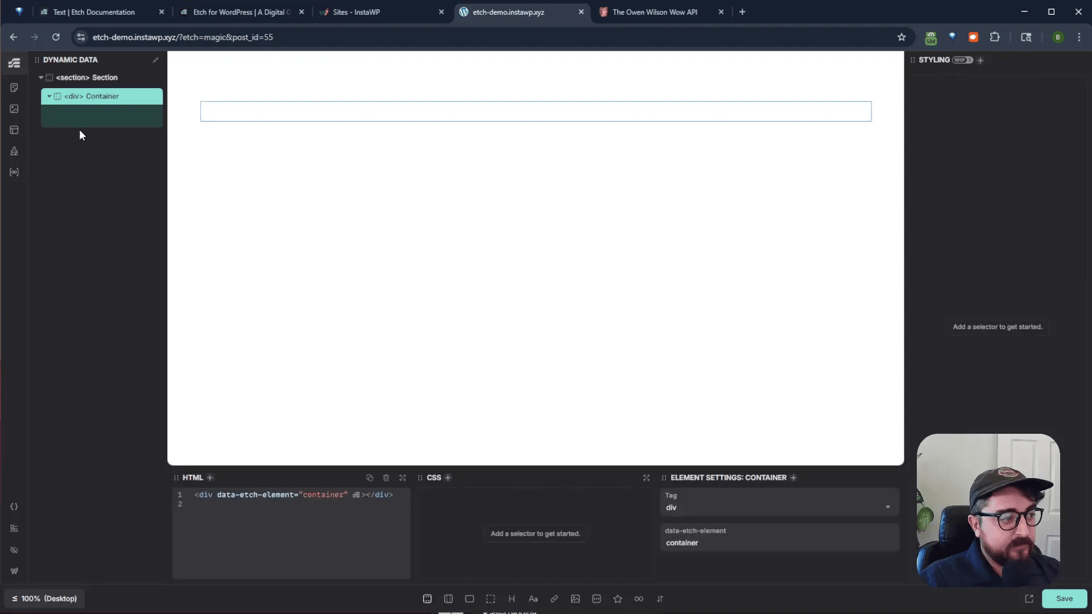The image size is (1092, 614).
Task: Insert an Image element from toolbar
Action: tap(575, 599)
